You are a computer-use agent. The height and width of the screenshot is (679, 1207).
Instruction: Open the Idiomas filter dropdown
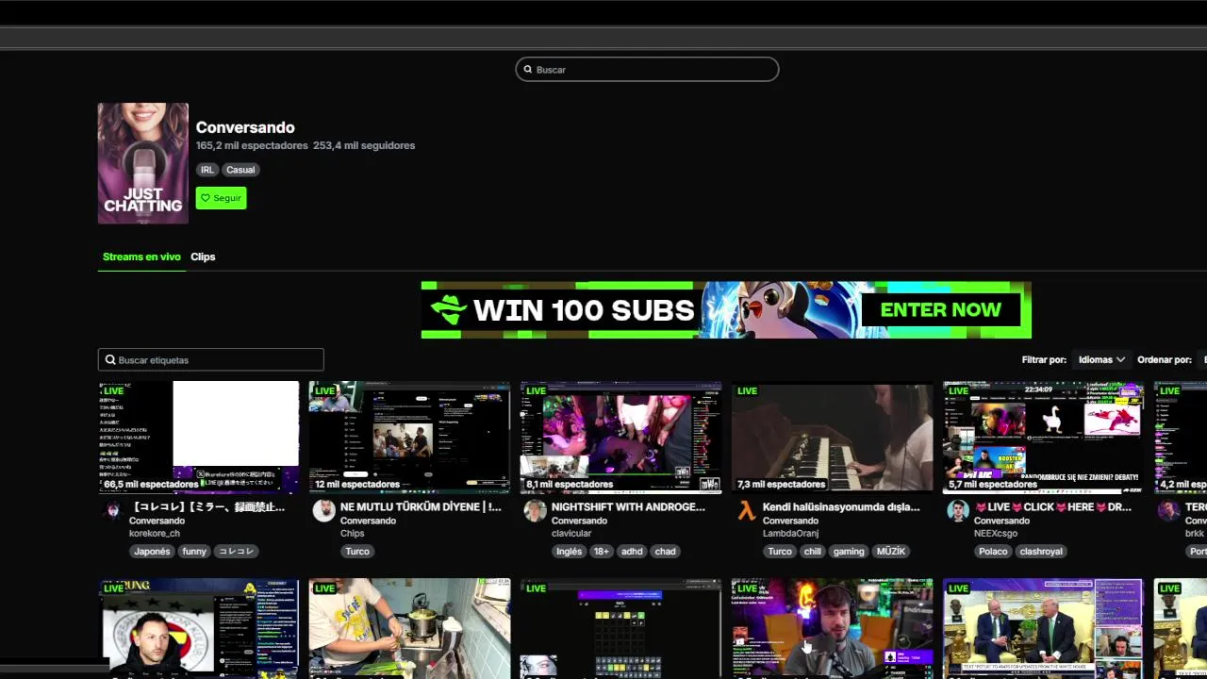coord(1101,359)
